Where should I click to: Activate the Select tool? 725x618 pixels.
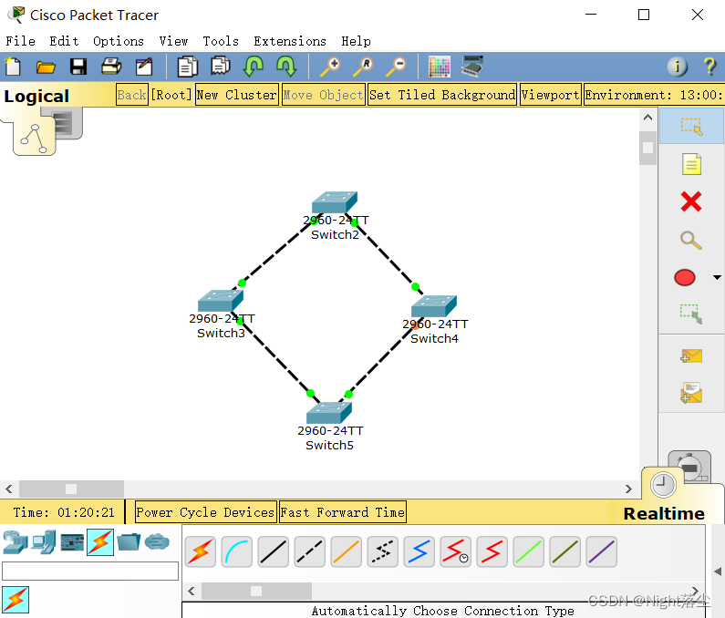click(691, 126)
